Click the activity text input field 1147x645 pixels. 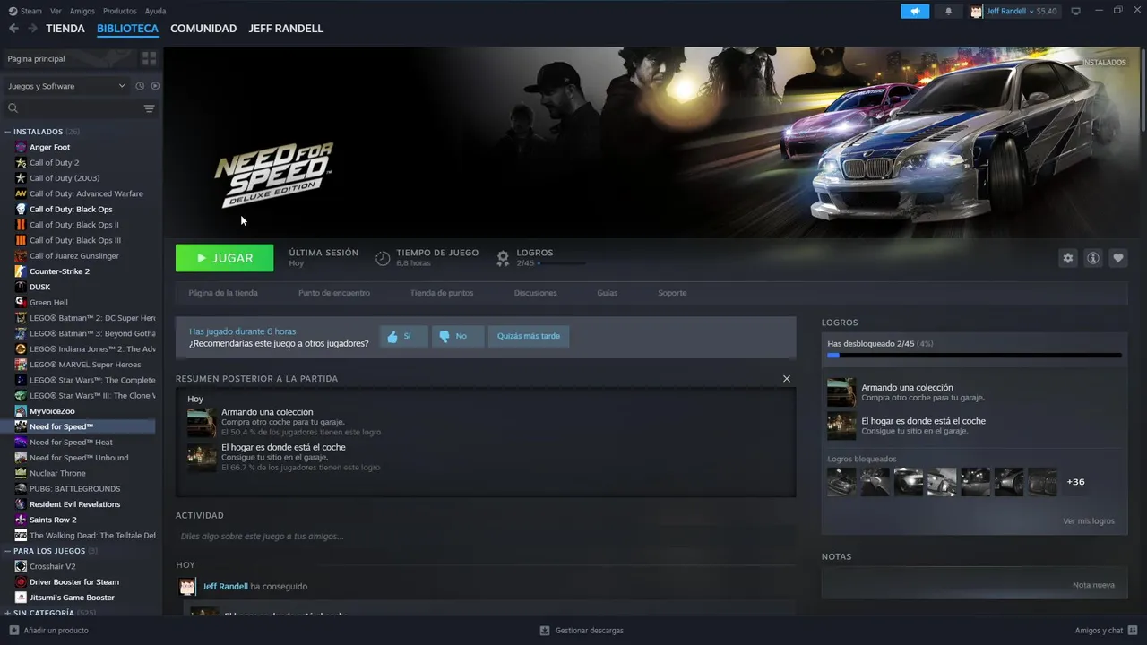coord(486,536)
